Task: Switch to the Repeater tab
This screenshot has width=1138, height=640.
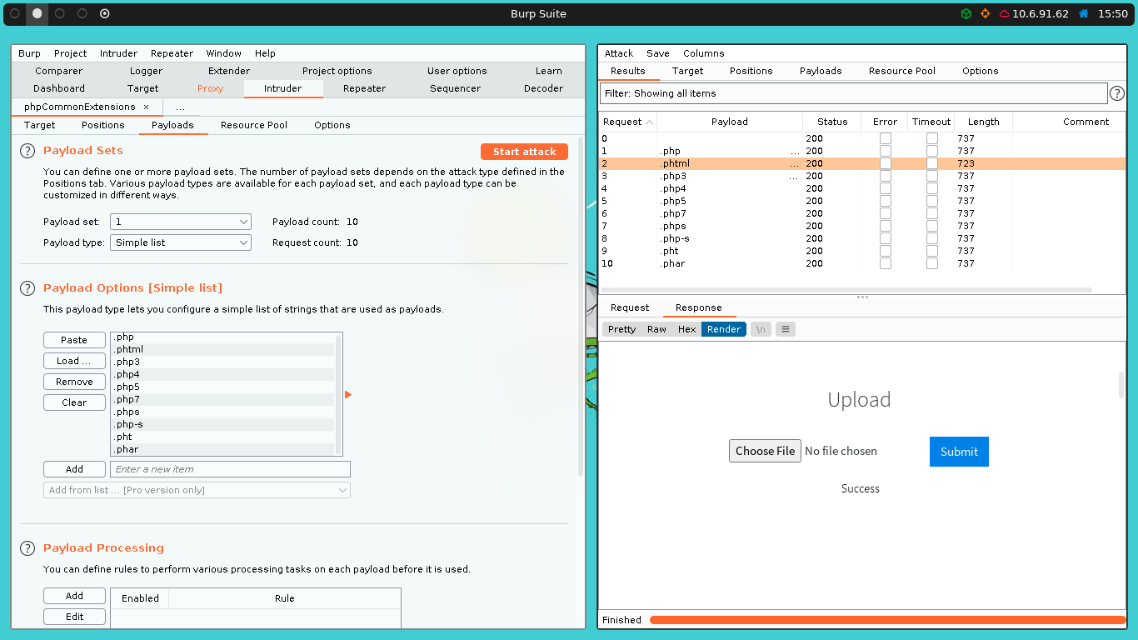Action: point(364,88)
